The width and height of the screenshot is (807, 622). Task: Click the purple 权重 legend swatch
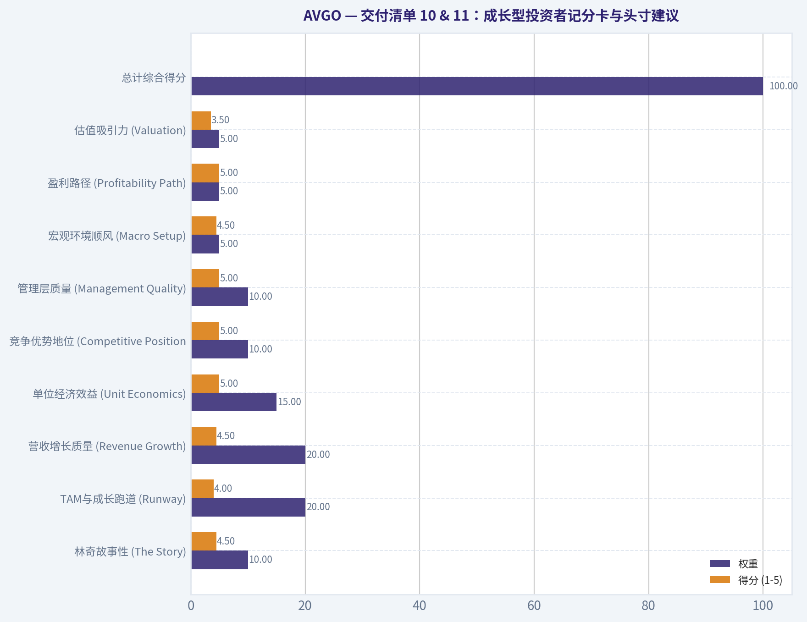(x=720, y=564)
